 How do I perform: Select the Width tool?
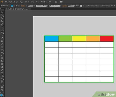[x=2, y=53]
